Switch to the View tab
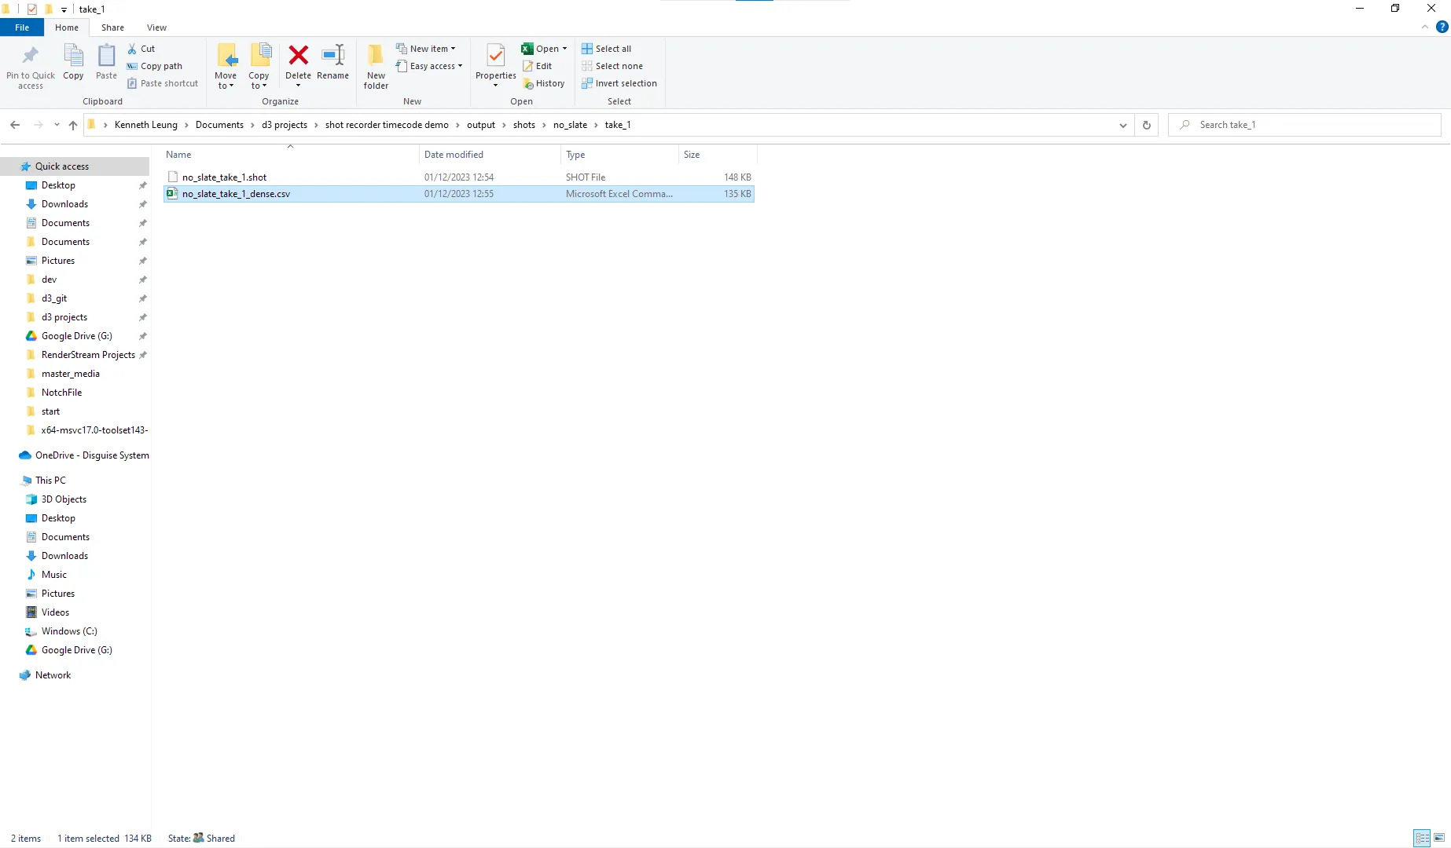Image resolution: width=1451 pixels, height=848 pixels. click(x=156, y=27)
